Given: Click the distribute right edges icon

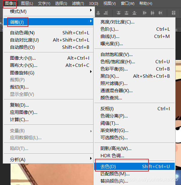Looking at the screenshot, I should [160, 13].
